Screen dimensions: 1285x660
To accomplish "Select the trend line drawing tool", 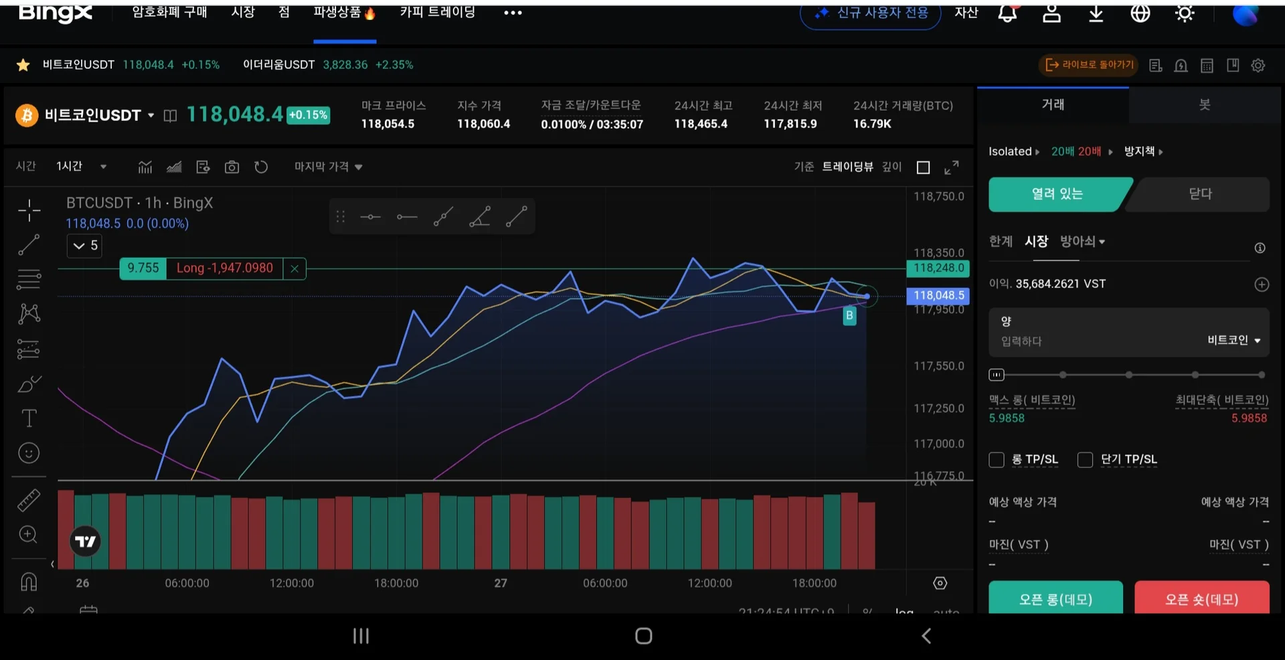I will (29, 245).
